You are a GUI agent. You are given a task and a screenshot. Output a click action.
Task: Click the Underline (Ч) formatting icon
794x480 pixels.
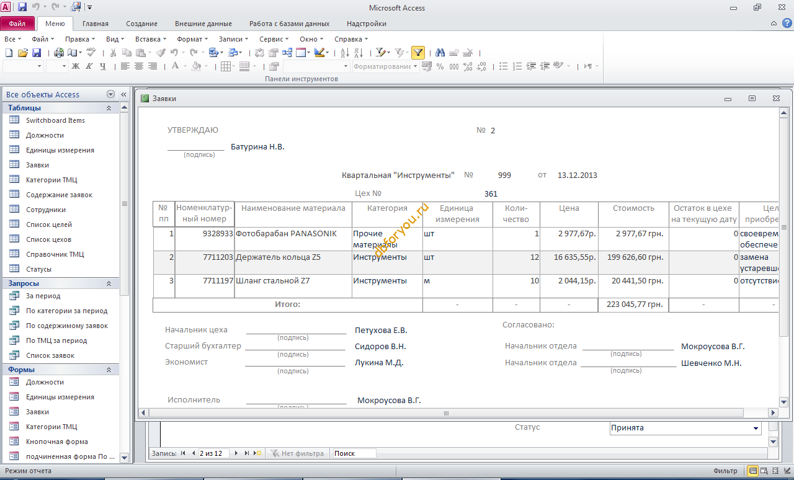tap(102, 66)
